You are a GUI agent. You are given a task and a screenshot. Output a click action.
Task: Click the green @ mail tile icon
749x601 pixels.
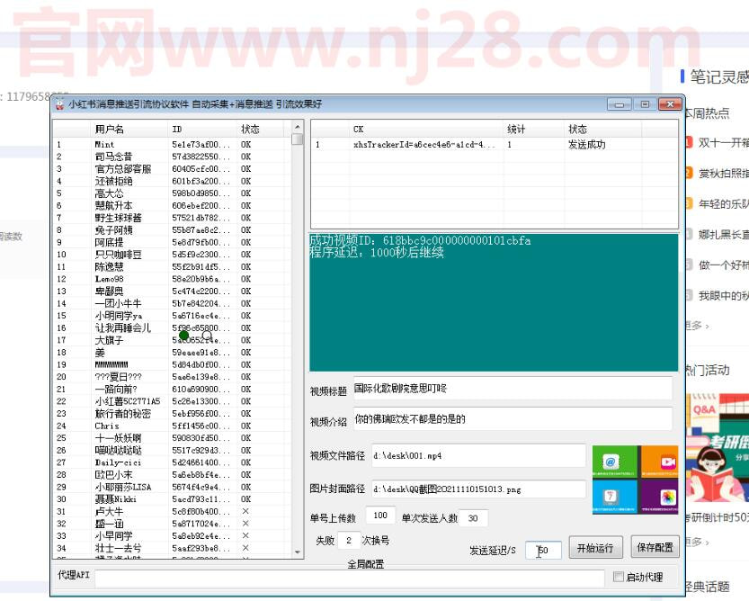[611, 462]
